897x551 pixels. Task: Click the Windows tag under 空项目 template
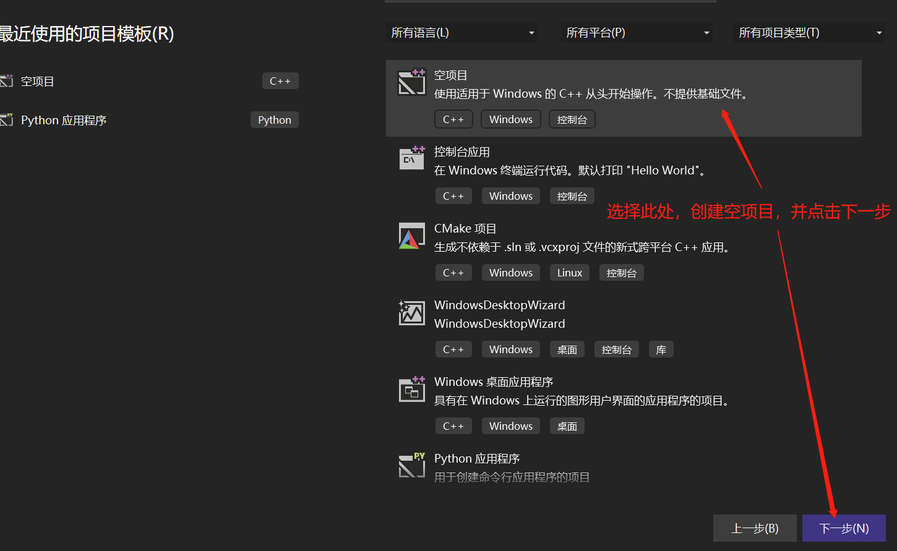click(x=511, y=119)
